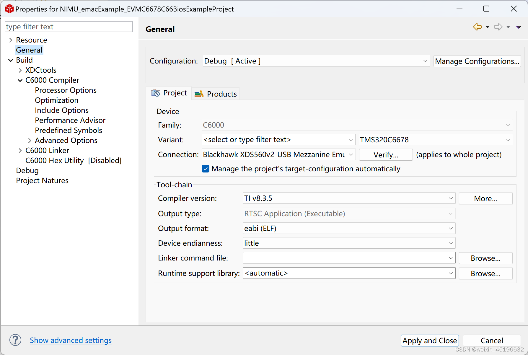
Task: Expand the C6000 Linker node
Action: (20, 151)
